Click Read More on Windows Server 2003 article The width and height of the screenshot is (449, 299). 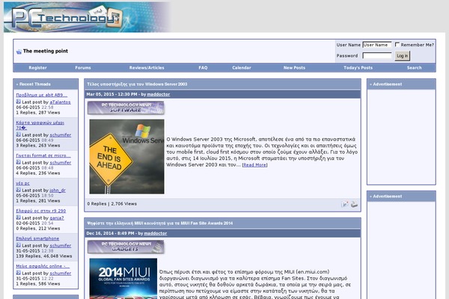click(255, 164)
